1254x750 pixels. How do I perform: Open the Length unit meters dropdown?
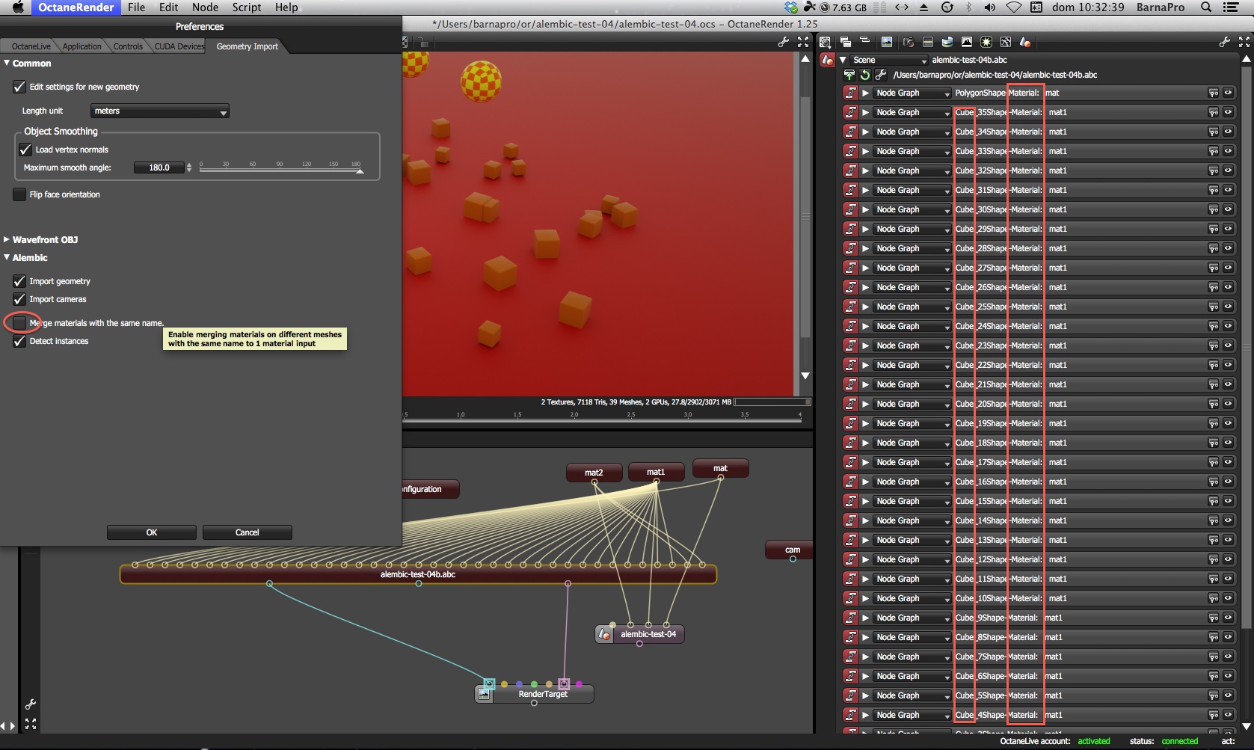click(160, 111)
